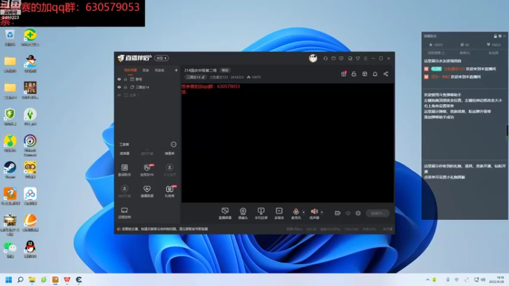Open the 健康数据 heart-rate tool
The height and width of the screenshot is (286, 509).
147,191
